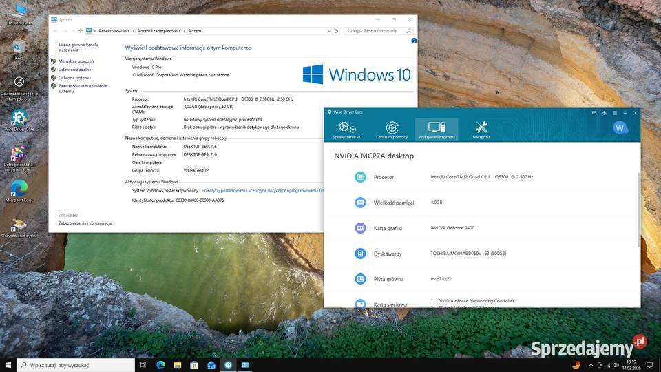Click 'System i zabezpieczenia' breadcrumb segment

tap(158, 31)
